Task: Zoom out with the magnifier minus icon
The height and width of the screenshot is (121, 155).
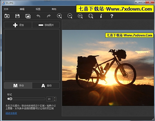Action: click(x=70, y=16)
